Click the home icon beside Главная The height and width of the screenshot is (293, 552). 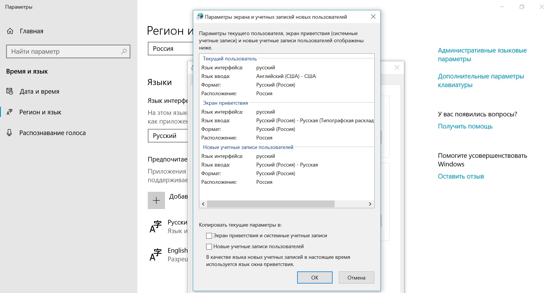[x=10, y=31]
